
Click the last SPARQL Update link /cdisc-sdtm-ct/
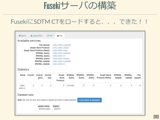point(59,64)
